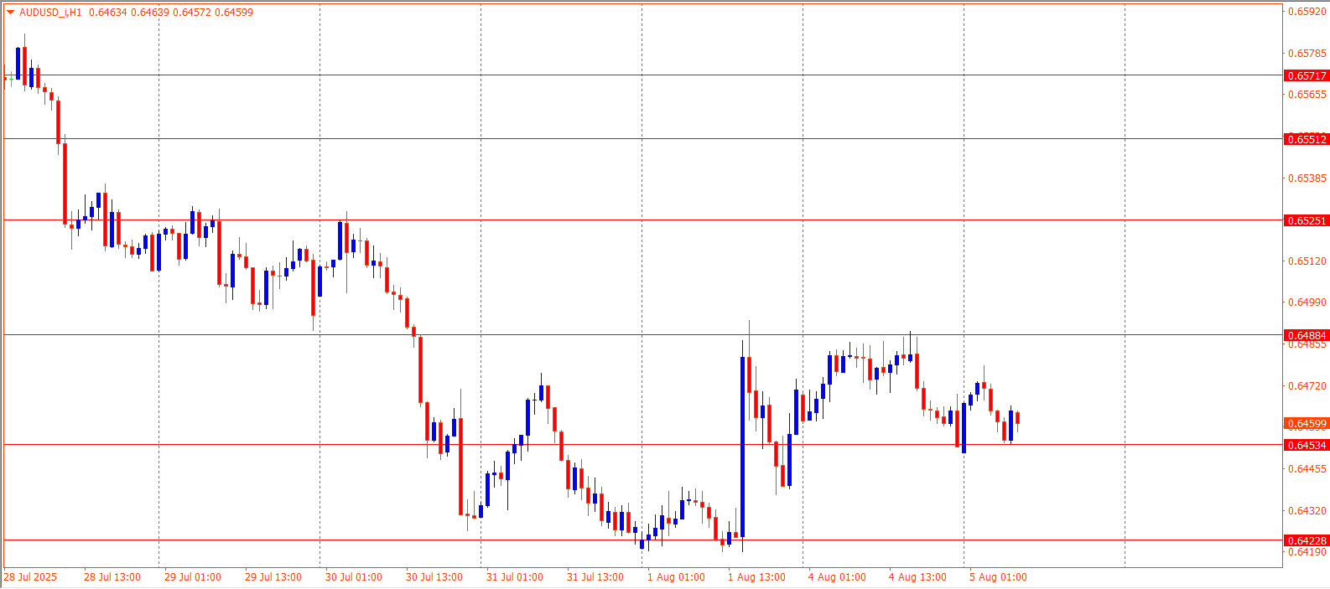Click the AUDUSD_i,H1 chart title text

[x=50, y=13]
